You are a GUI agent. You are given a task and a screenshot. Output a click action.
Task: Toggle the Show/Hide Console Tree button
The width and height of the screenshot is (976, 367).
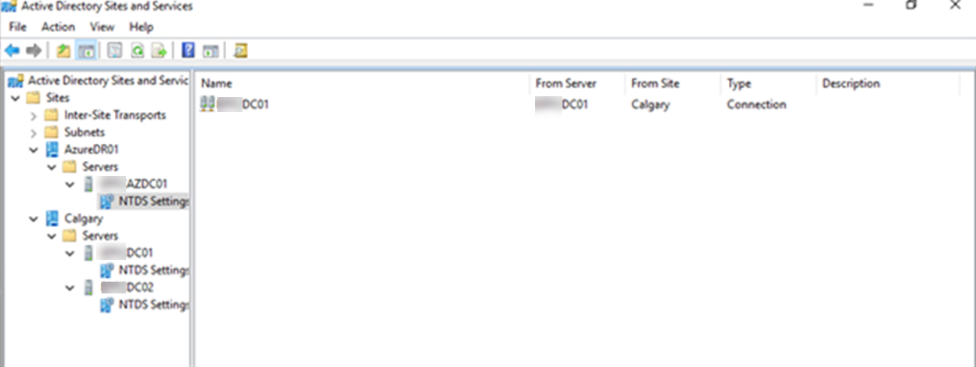click(87, 51)
